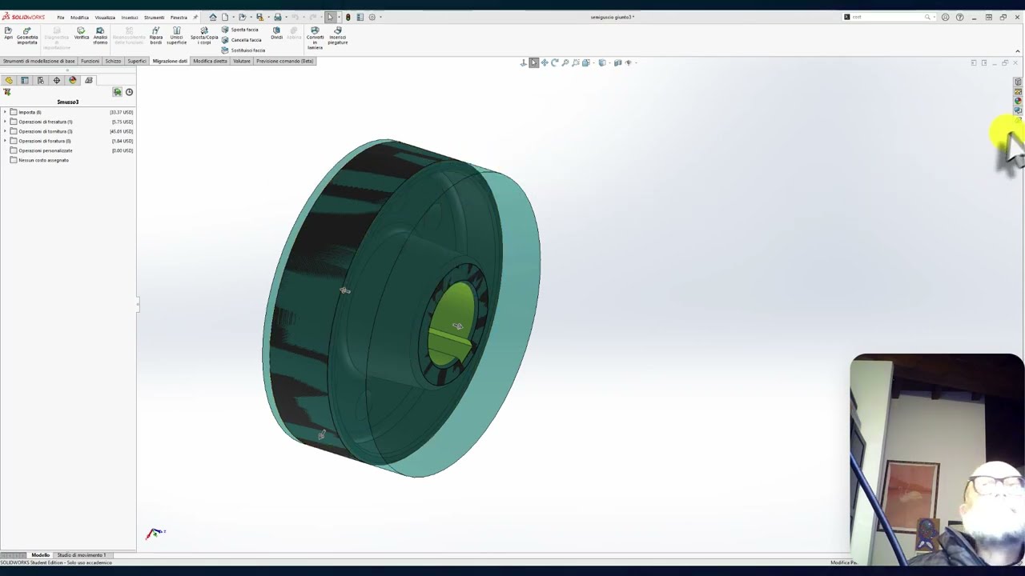Viewport: 1025px width, 576px height.
Task: Switch to Strumenti di modellazione di base tab
Action: click(x=38, y=61)
